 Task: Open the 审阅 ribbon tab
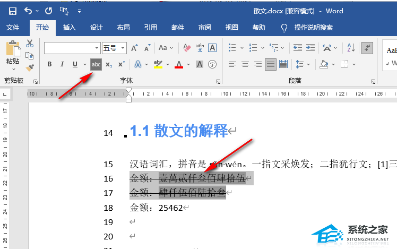[204, 28]
